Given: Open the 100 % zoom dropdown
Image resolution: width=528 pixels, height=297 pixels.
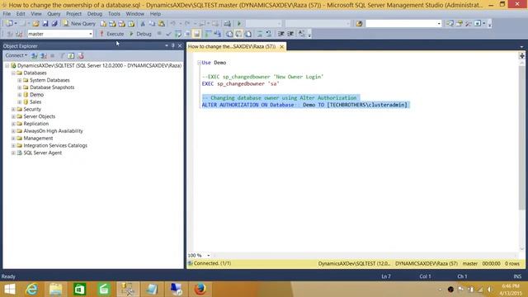Looking at the screenshot, I should pyautogui.click(x=209, y=256).
